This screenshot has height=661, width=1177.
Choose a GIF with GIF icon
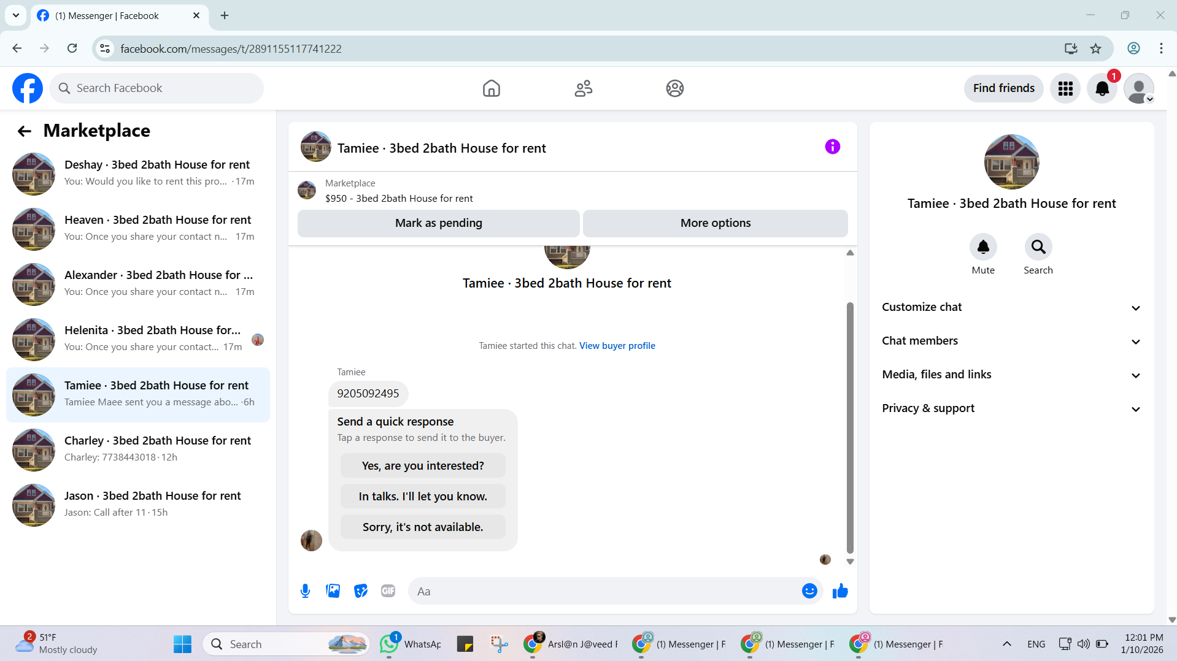click(x=388, y=591)
